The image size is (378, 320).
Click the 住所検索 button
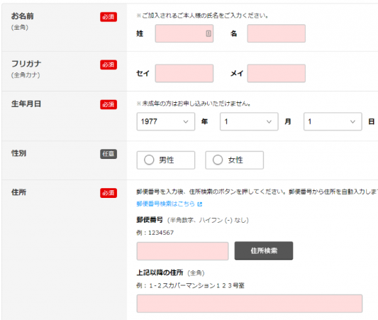[264, 250]
